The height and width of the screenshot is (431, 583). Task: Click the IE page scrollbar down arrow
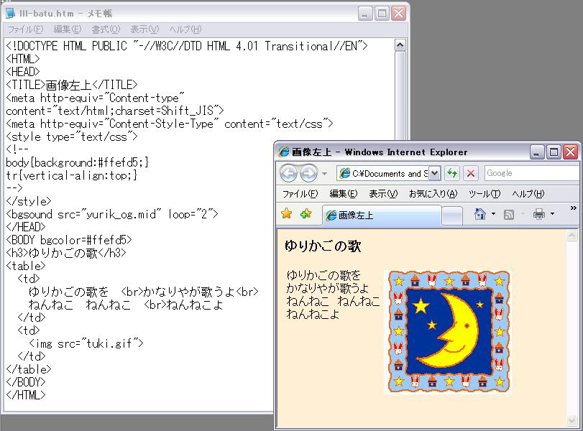[x=571, y=421]
